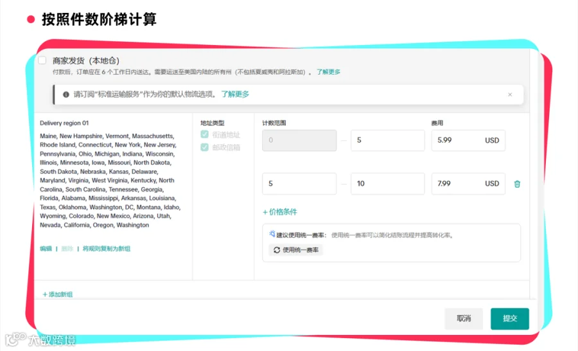Dismiss the standard shipping subscription notice

[x=510, y=94]
